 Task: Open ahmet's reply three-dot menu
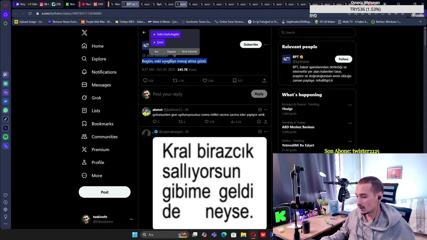266,110
